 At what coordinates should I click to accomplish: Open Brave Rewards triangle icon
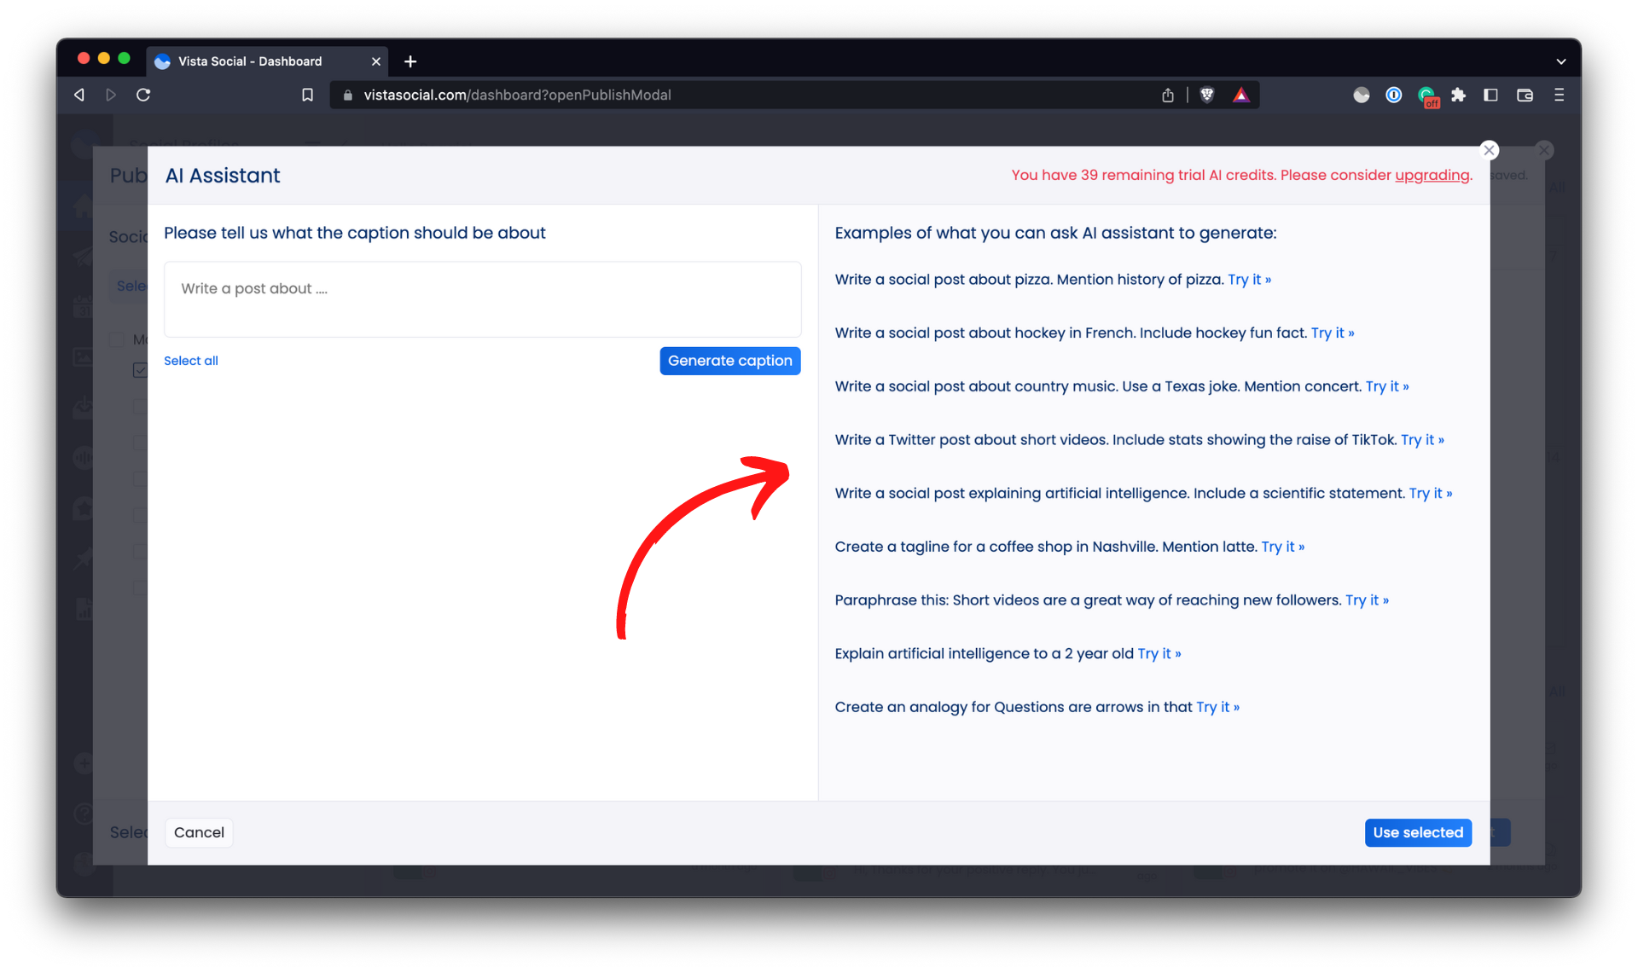coord(1240,95)
